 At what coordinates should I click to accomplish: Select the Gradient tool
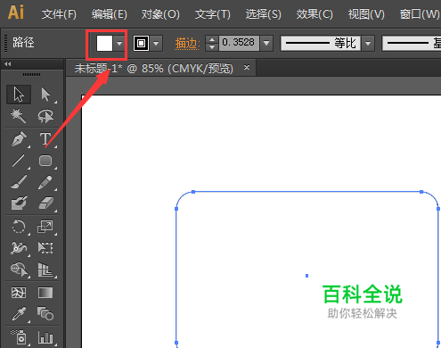click(45, 293)
